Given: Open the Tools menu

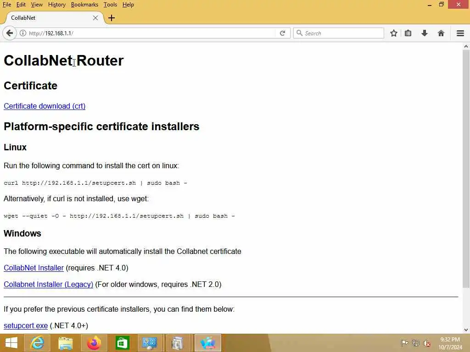Looking at the screenshot, I should click(x=110, y=5).
